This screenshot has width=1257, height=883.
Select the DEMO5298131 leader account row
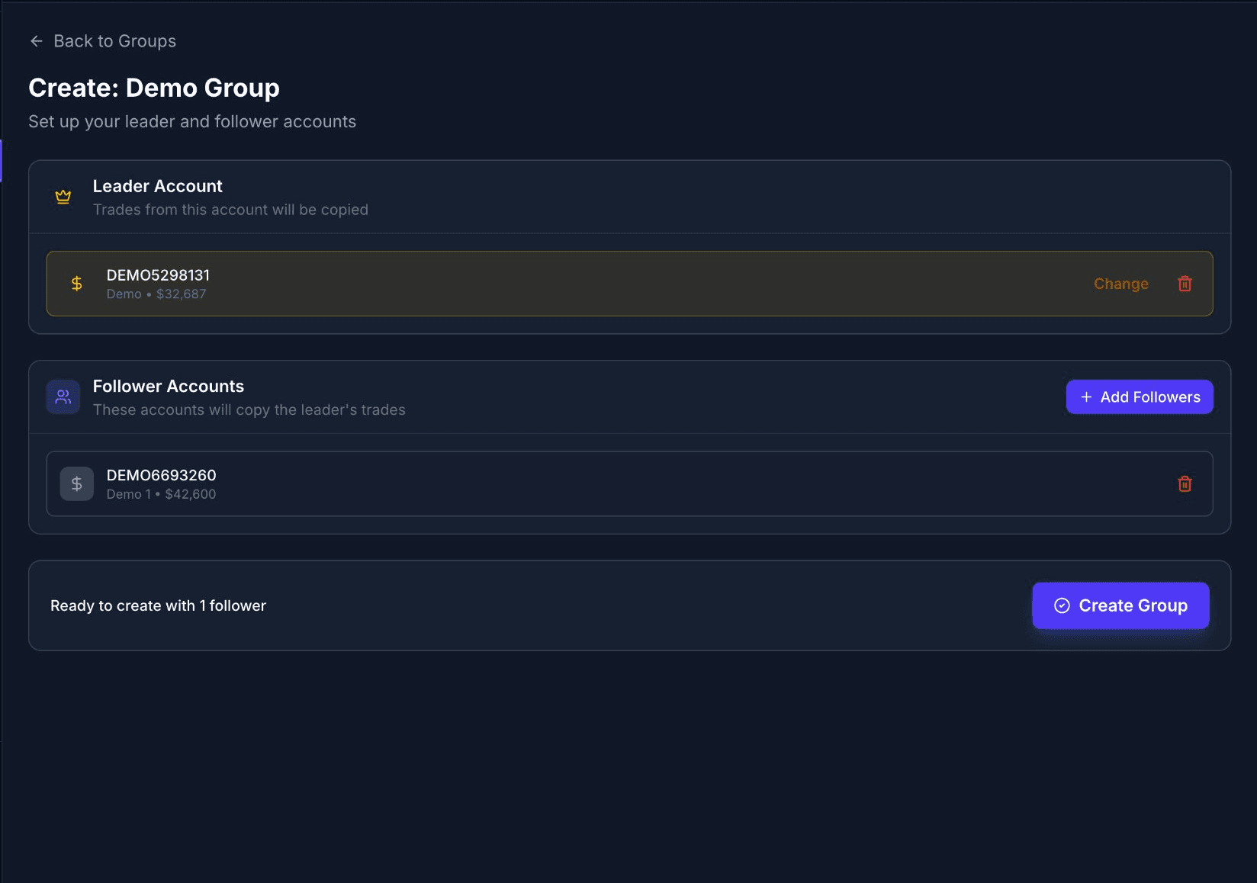[534, 283]
